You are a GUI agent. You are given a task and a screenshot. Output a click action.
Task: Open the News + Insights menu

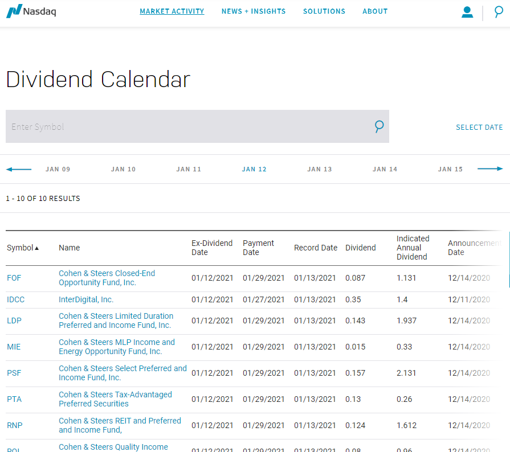point(254,11)
